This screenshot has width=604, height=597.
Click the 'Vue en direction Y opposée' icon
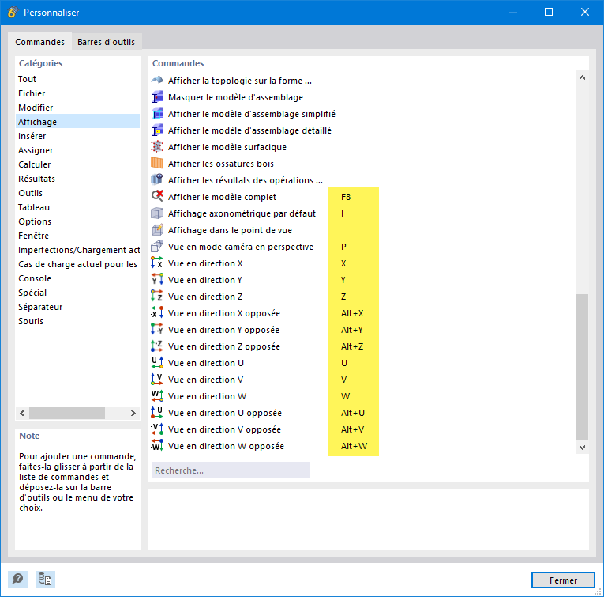[157, 330]
